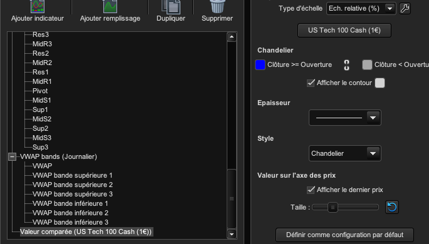429x244 pixels.
Task: Click Définir comme configuration par défaut
Action: pyautogui.click(x=344, y=235)
